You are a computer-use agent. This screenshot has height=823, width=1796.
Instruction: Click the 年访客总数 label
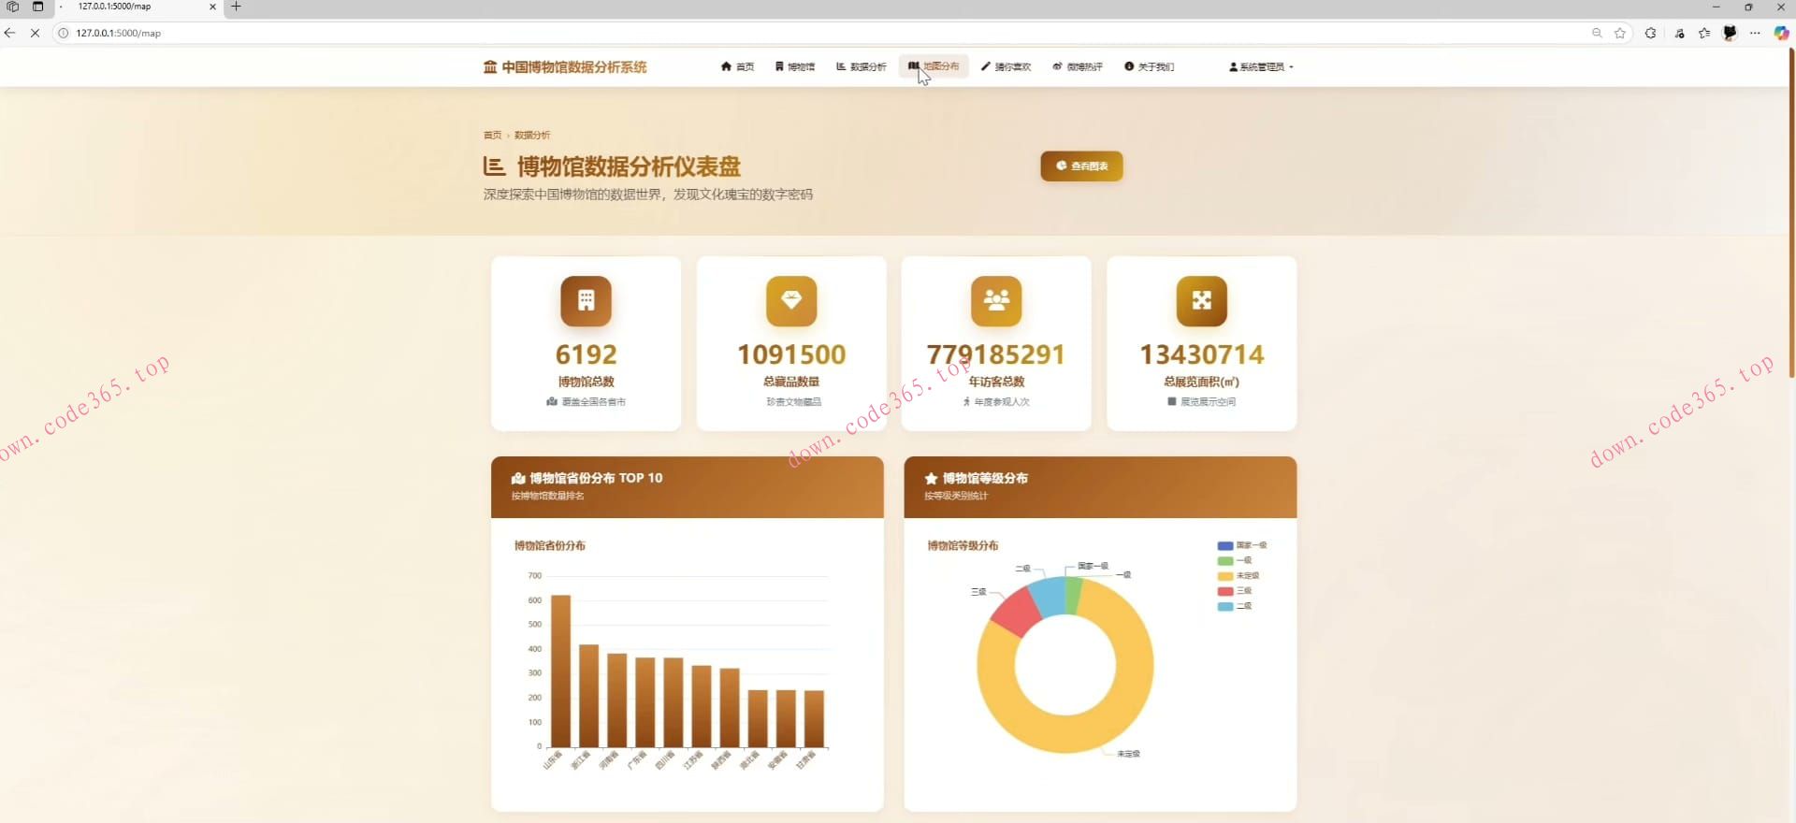(996, 382)
